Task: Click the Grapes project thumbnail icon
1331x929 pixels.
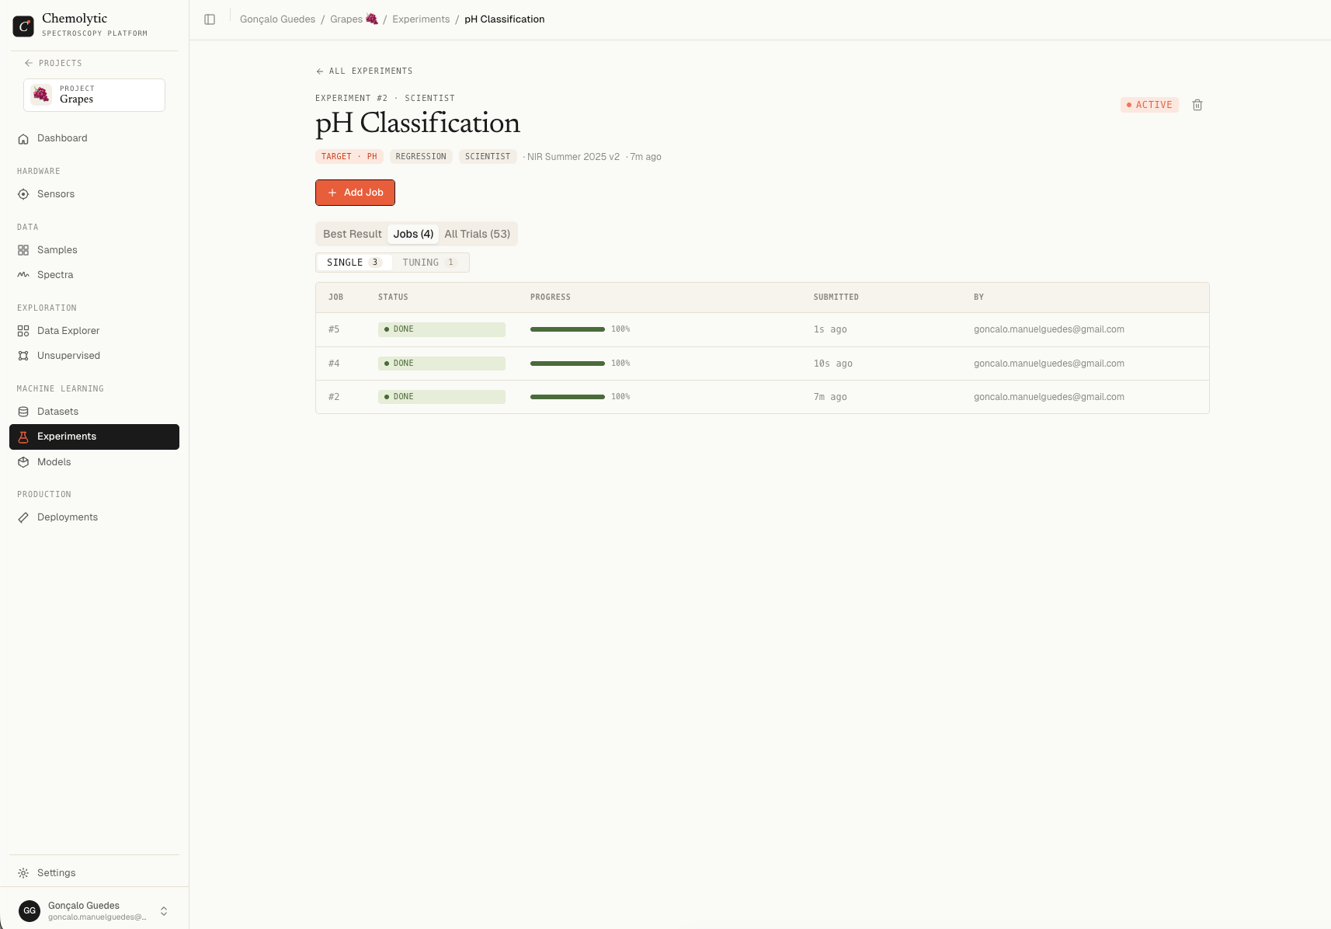Action: (41, 95)
